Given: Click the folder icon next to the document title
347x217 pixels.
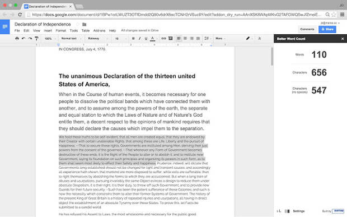Looking at the screenshot, I should coord(84,24).
